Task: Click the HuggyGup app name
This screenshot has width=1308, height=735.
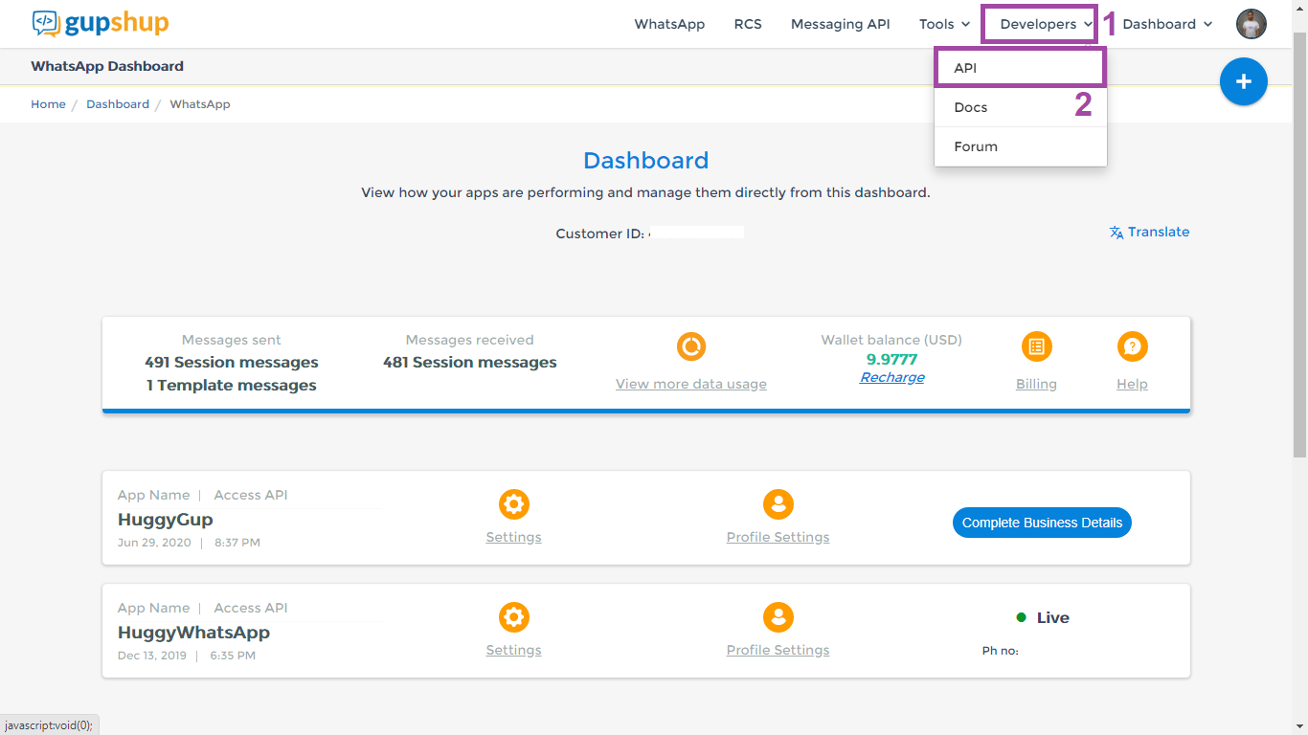Action: pos(166,520)
